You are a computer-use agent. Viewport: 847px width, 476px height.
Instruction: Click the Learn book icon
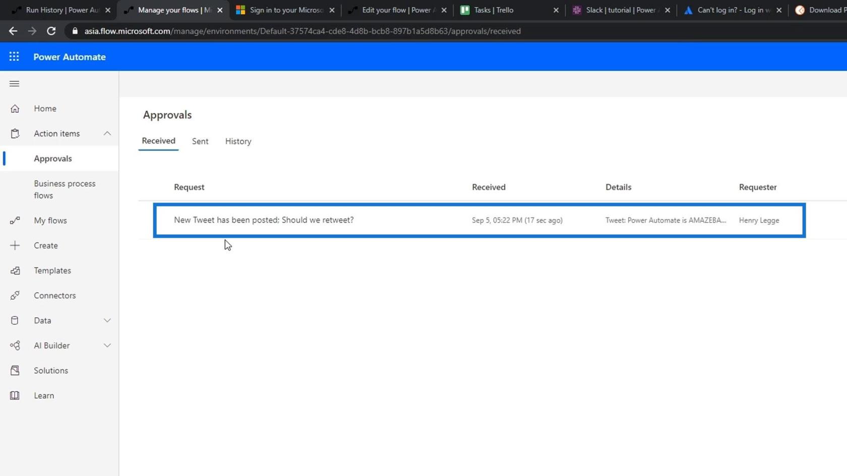pyautogui.click(x=15, y=395)
